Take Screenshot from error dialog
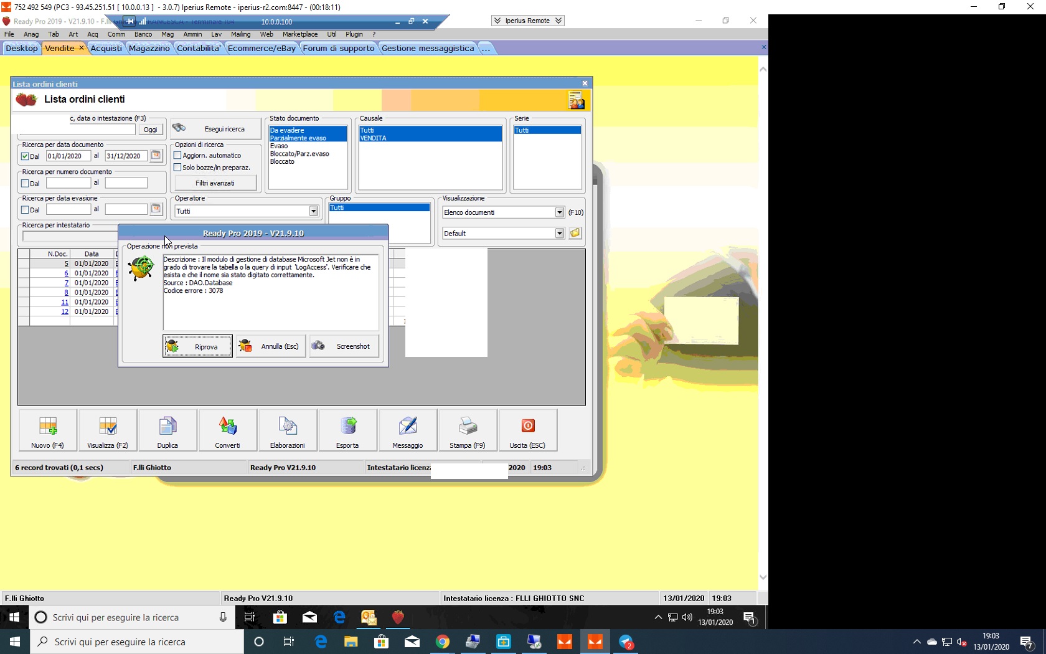The image size is (1046, 654). pos(344,346)
